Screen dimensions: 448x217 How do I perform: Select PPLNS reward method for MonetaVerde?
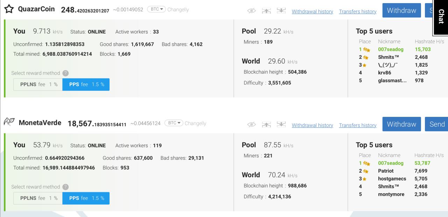tap(38, 198)
